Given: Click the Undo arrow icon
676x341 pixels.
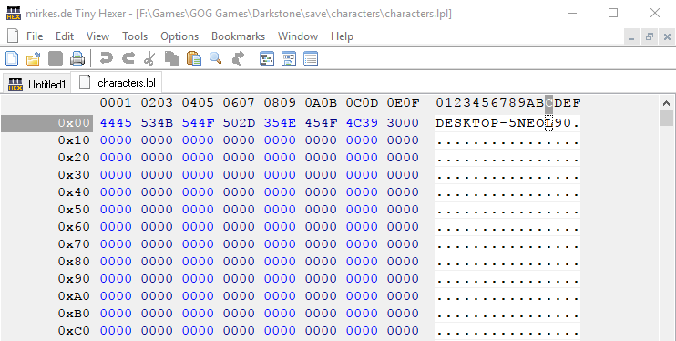Looking at the screenshot, I should (x=106, y=58).
